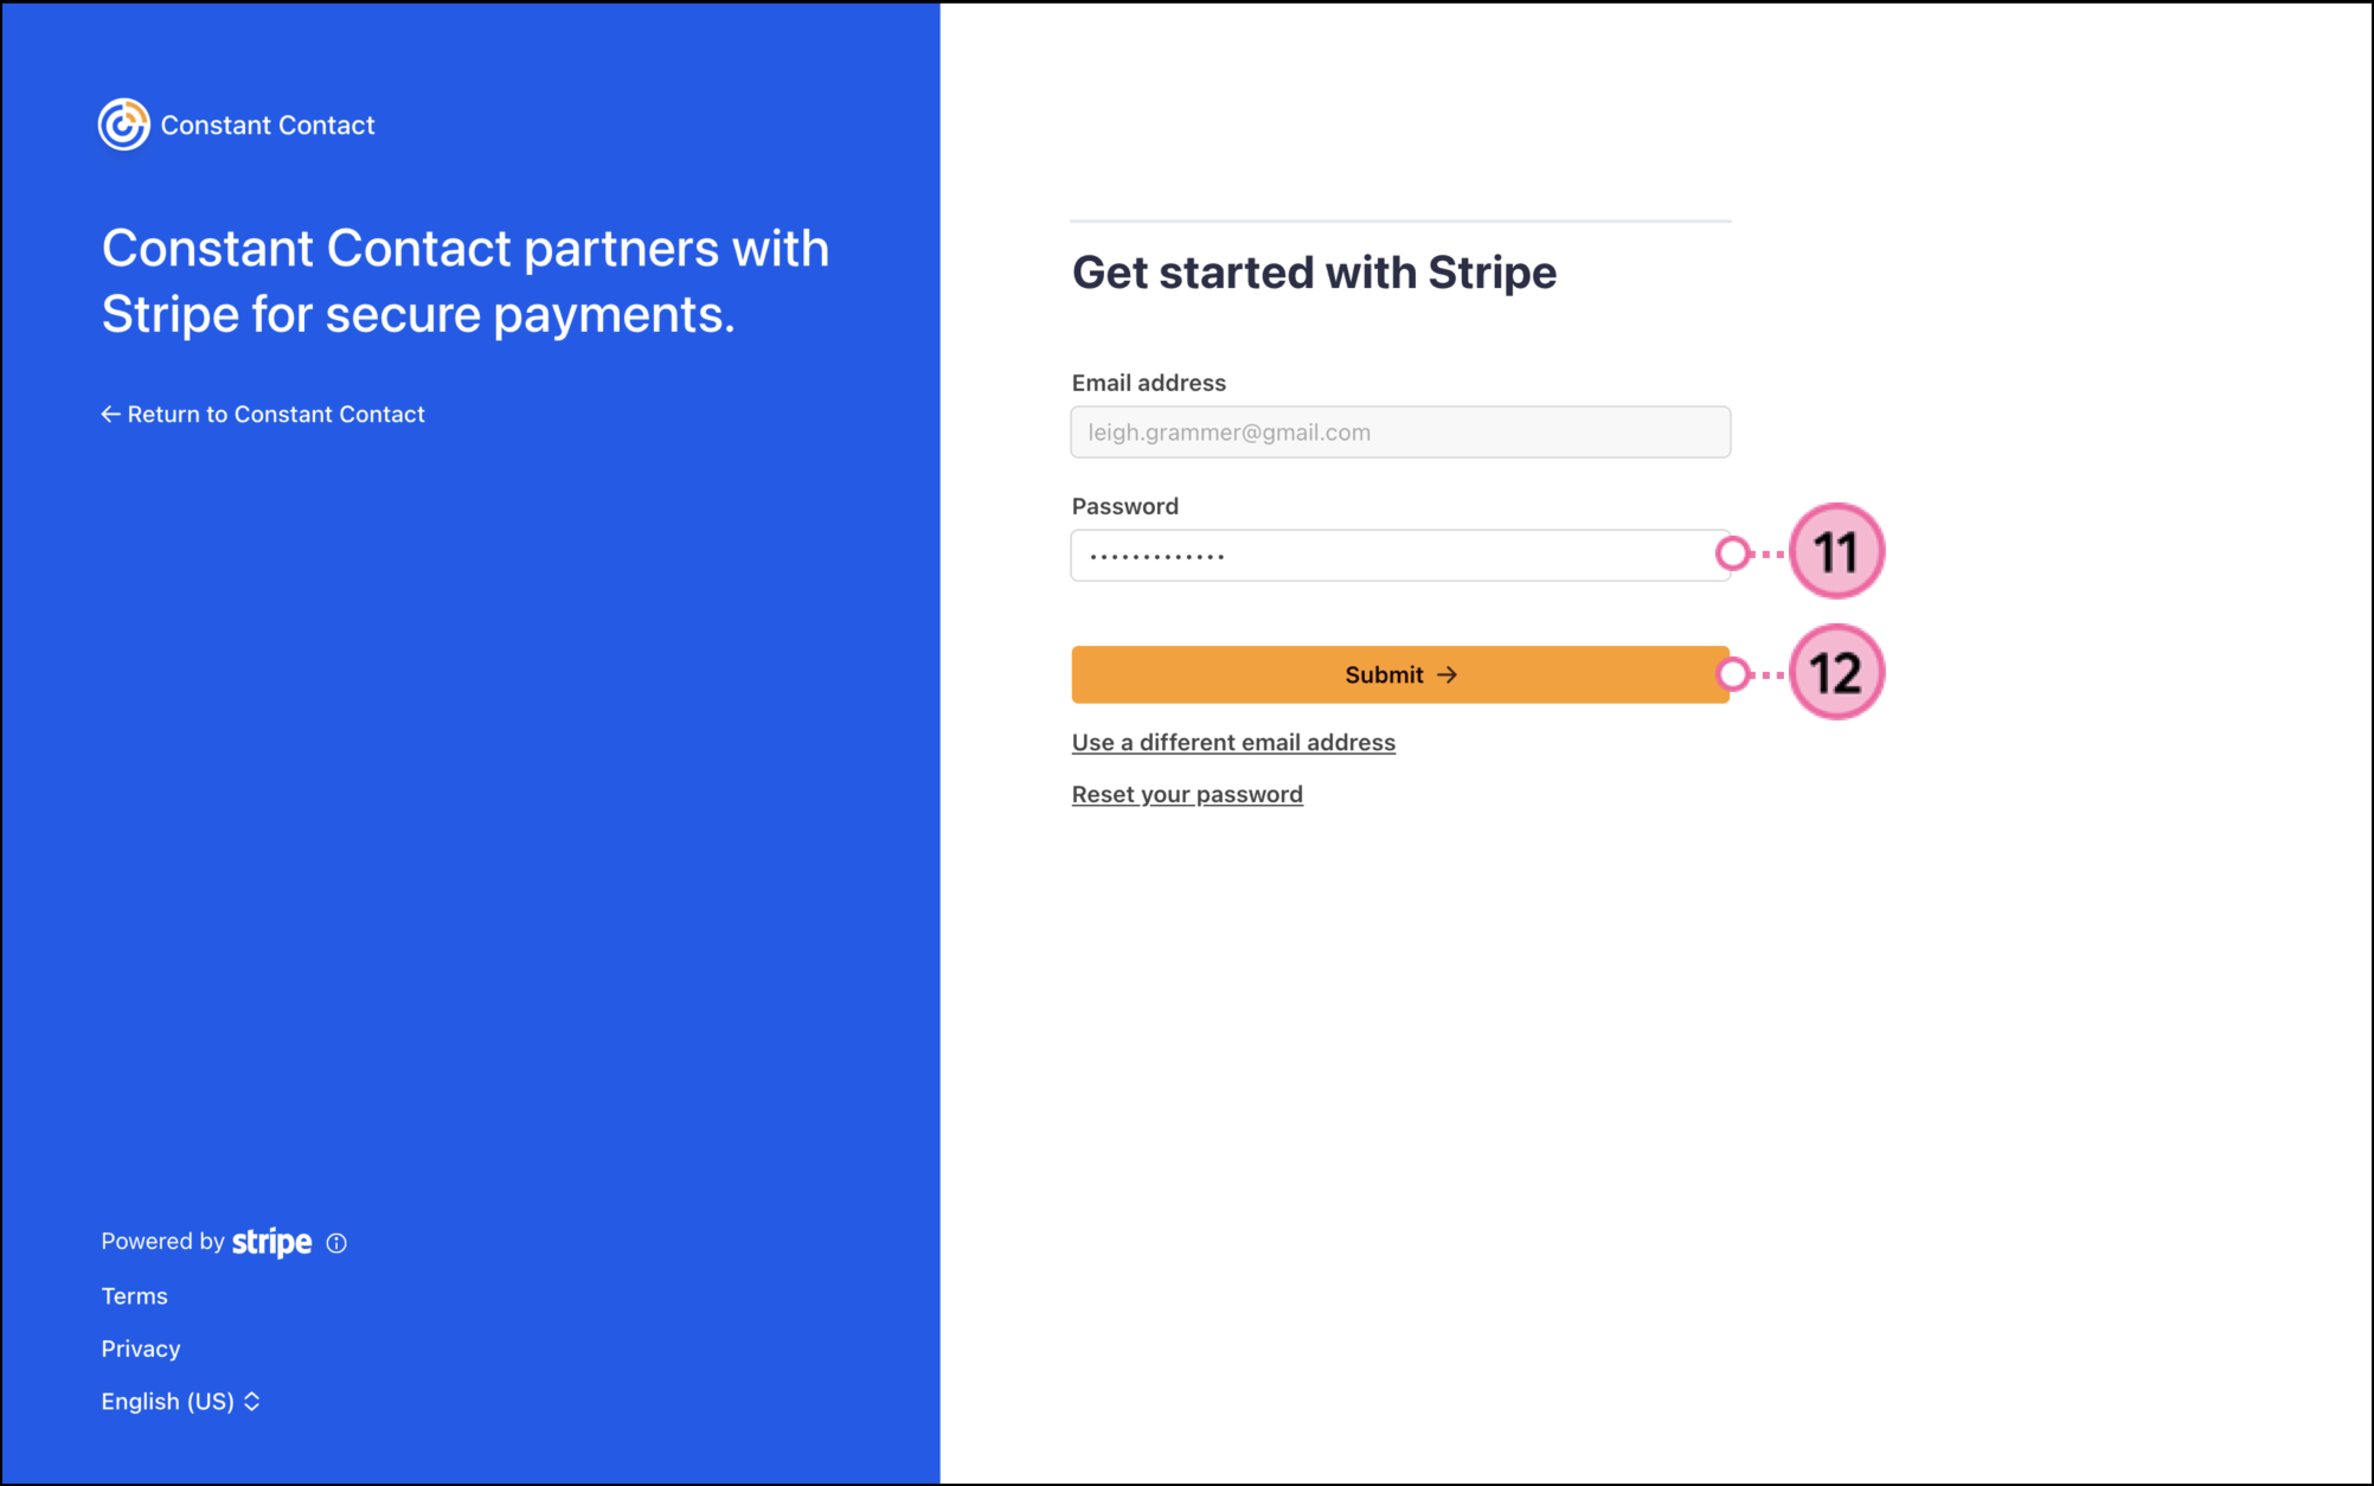Click the Constant Contact logo icon
The image size is (2374, 1486).
(124, 125)
